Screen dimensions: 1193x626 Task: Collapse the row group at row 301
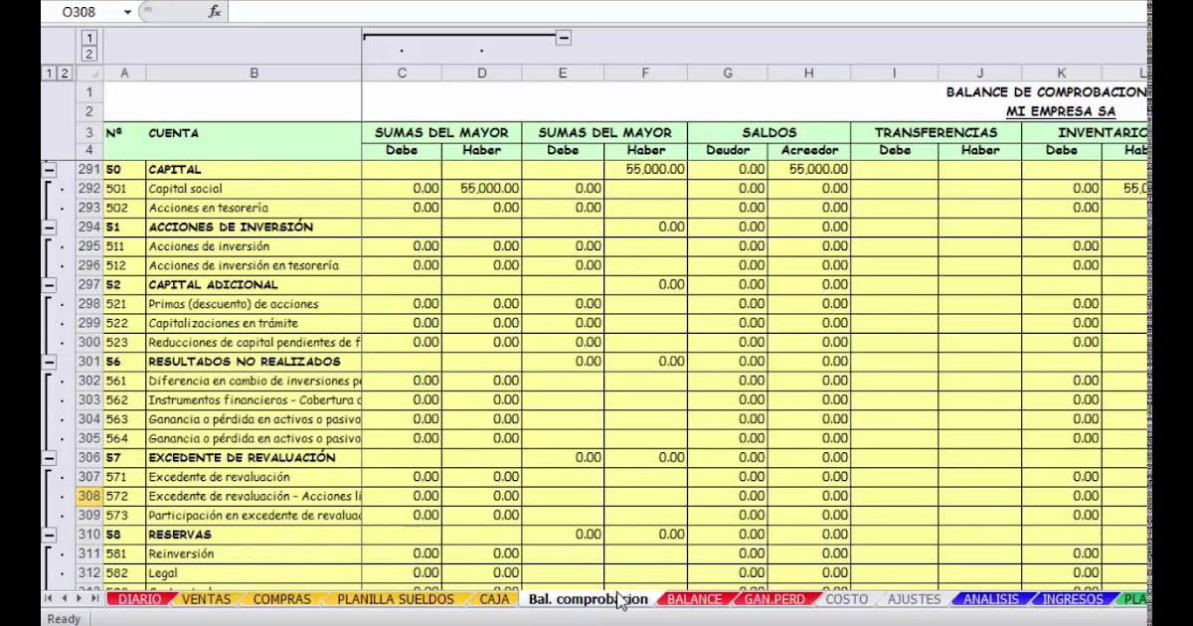tap(50, 362)
